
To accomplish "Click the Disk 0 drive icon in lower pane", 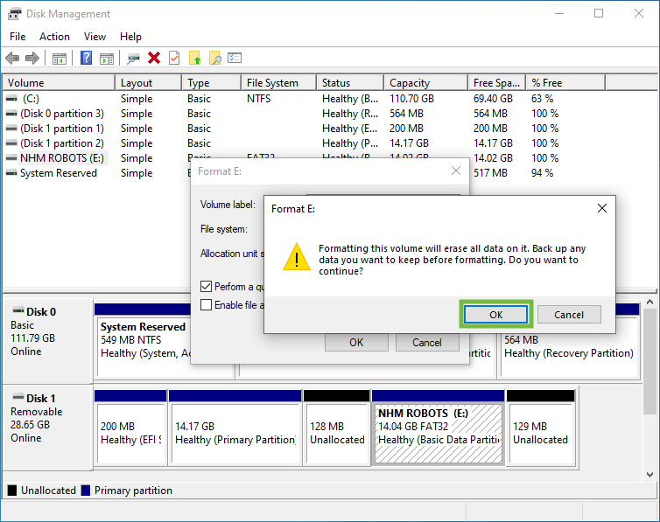I will 18,311.
